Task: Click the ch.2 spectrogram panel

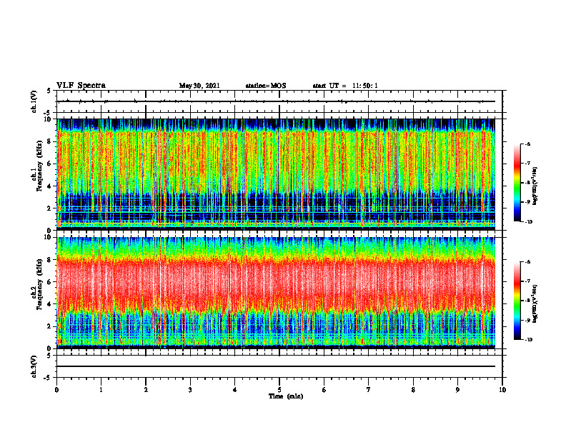Action: click(x=276, y=293)
